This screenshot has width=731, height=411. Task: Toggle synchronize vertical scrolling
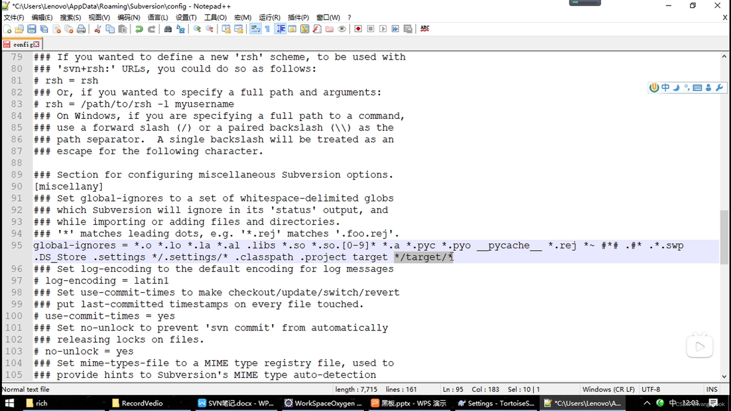pos(226,29)
